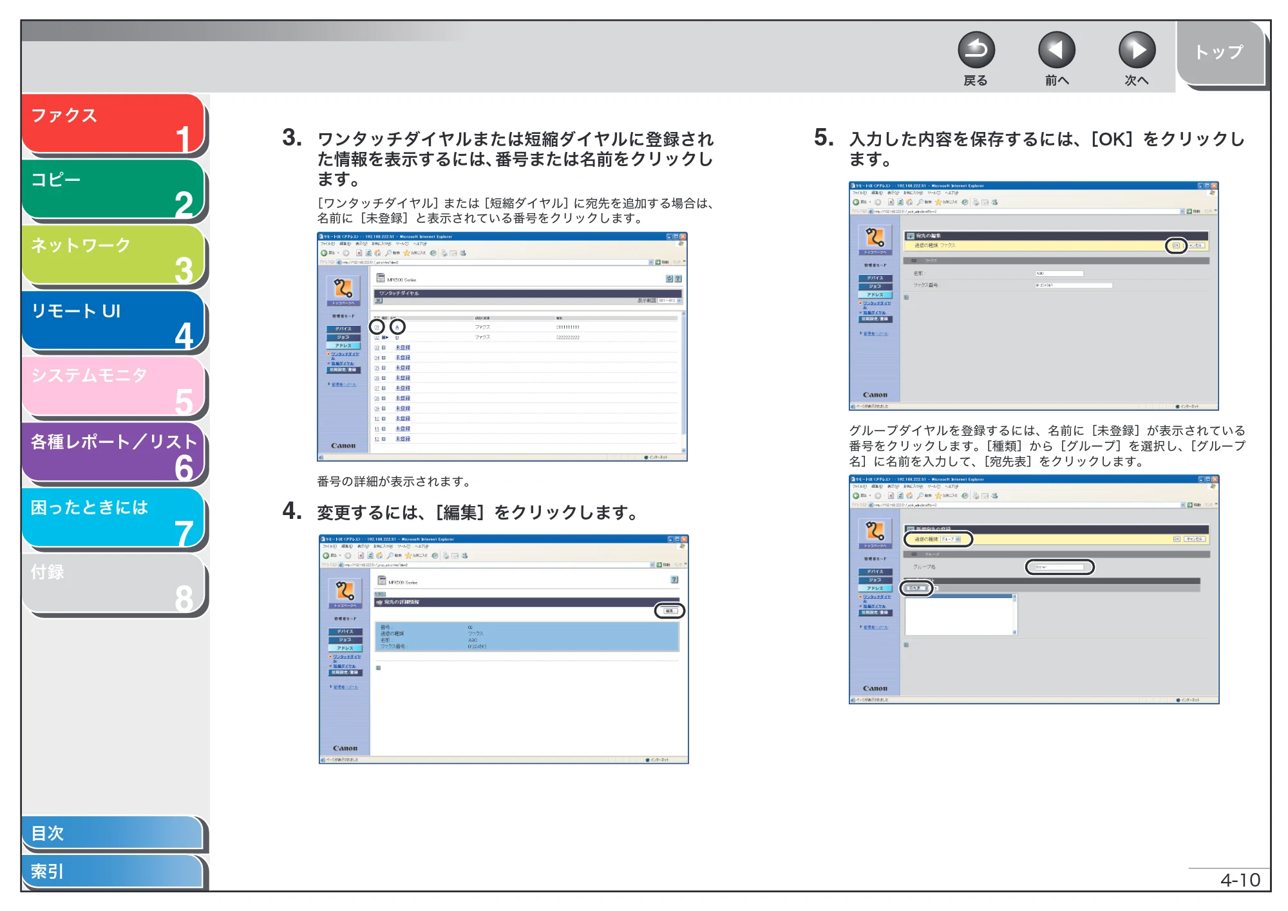Click 初期設定/登録 button in one-touch dial screenshot
Image resolution: width=1288 pixels, height=911 pixels.
click(x=344, y=370)
